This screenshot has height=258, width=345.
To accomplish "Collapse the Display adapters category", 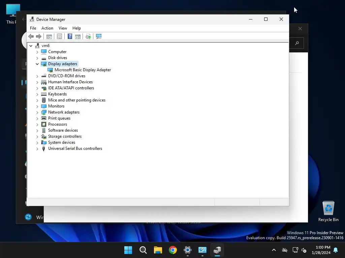I will click(x=37, y=64).
